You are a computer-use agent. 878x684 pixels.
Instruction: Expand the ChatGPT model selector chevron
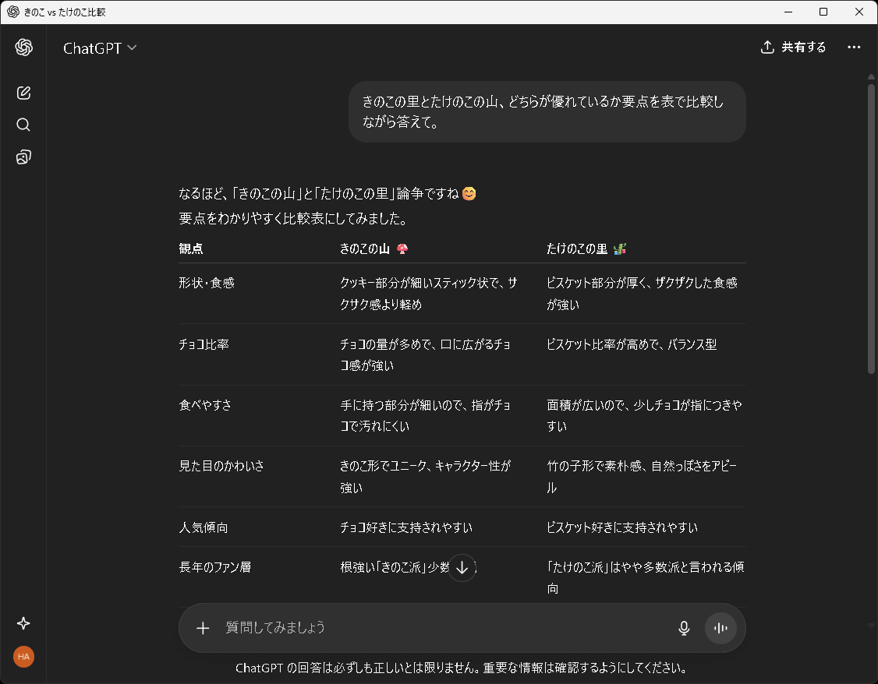(x=132, y=48)
